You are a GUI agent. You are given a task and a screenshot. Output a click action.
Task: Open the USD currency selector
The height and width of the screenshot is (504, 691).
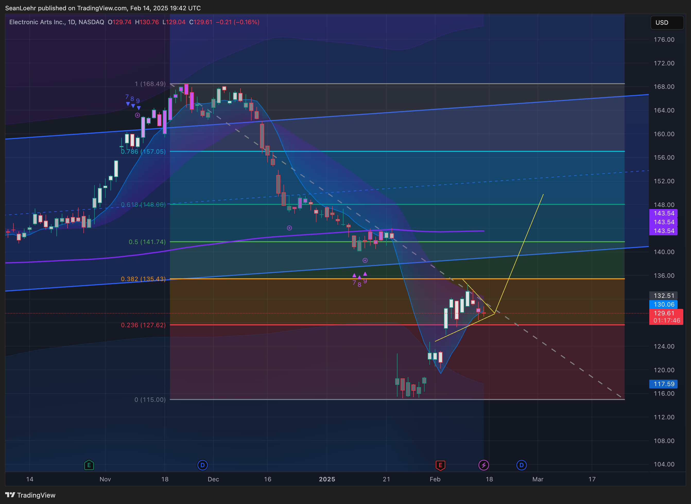pyautogui.click(x=667, y=23)
